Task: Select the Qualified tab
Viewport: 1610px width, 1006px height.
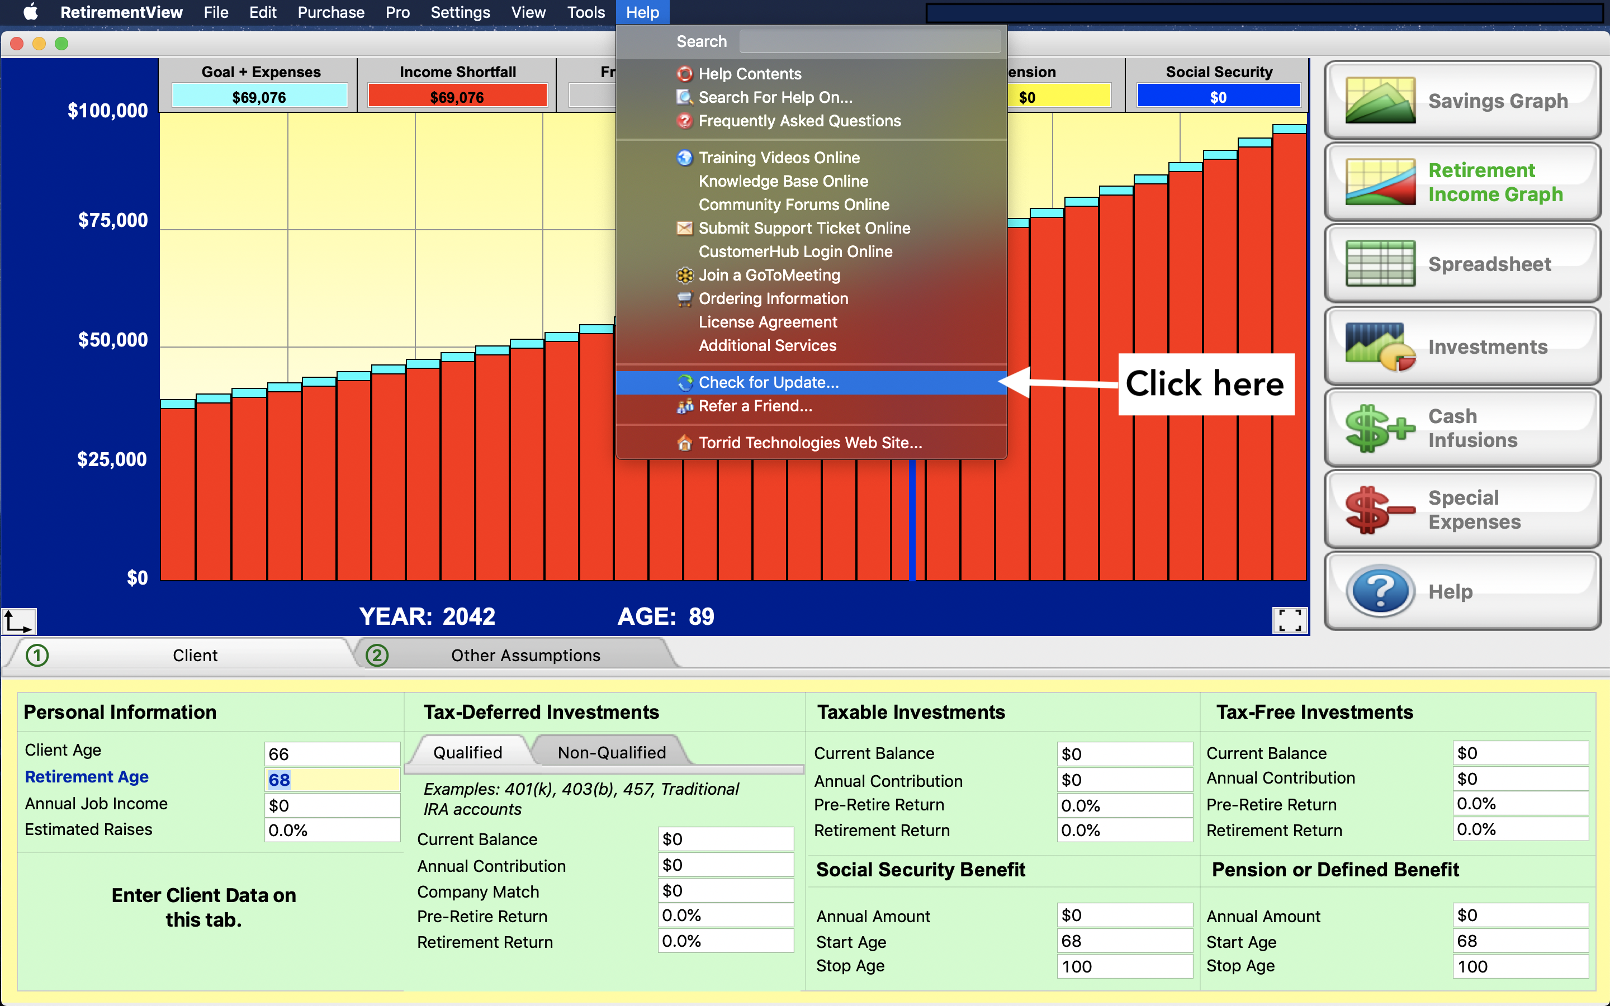Action: (x=468, y=752)
